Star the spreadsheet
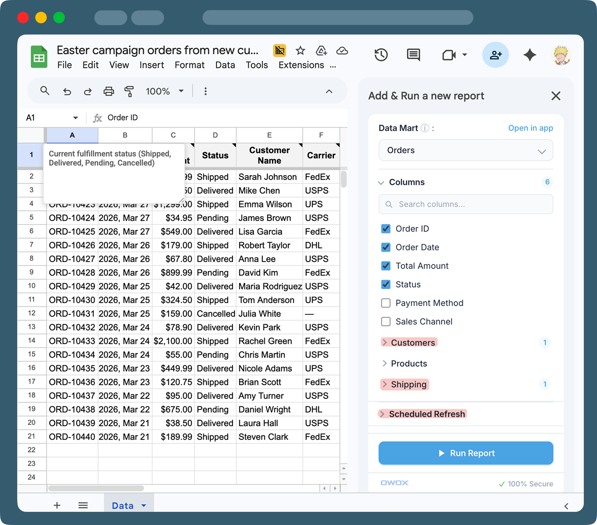Viewport: 597px width, 525px height. point(300,51)
